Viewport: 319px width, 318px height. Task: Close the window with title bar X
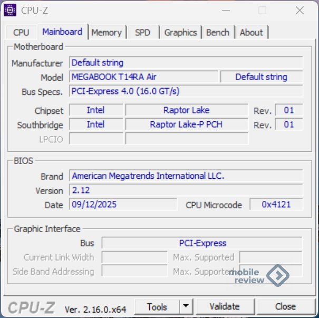(x=299, y=10)
